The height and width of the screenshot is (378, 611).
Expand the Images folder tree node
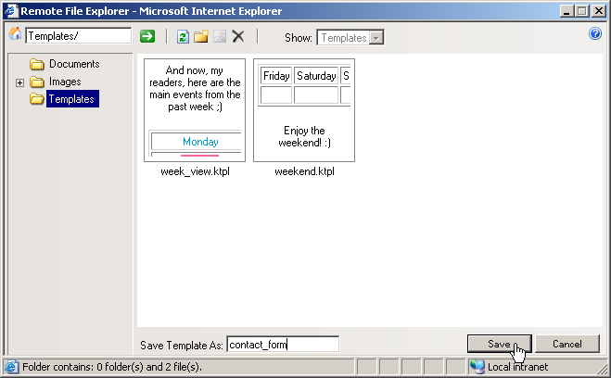coord(20,82)
